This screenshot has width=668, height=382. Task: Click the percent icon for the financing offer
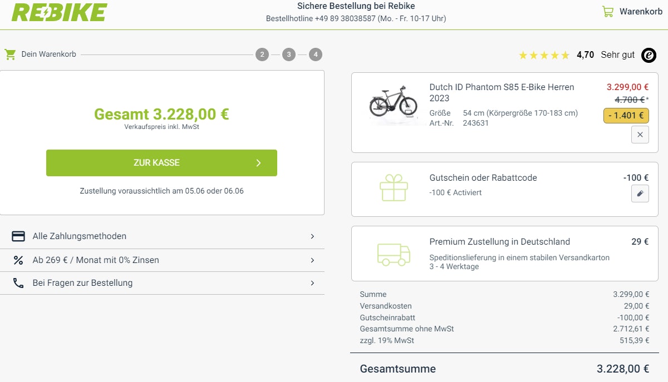[x=18, y=260]
